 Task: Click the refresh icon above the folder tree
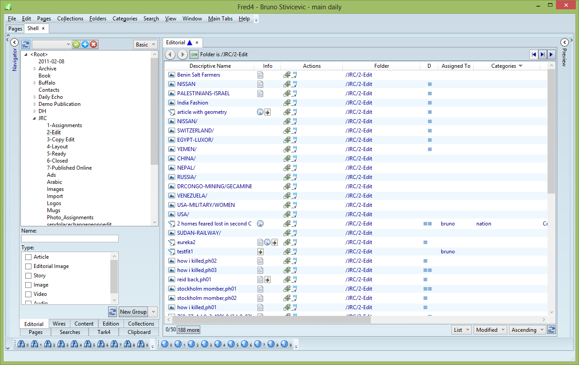(x=26, y=44)
